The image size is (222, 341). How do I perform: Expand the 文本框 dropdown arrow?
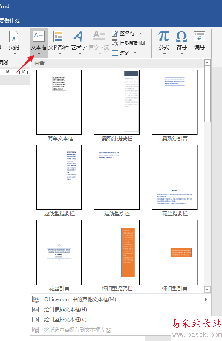point(39,54)
